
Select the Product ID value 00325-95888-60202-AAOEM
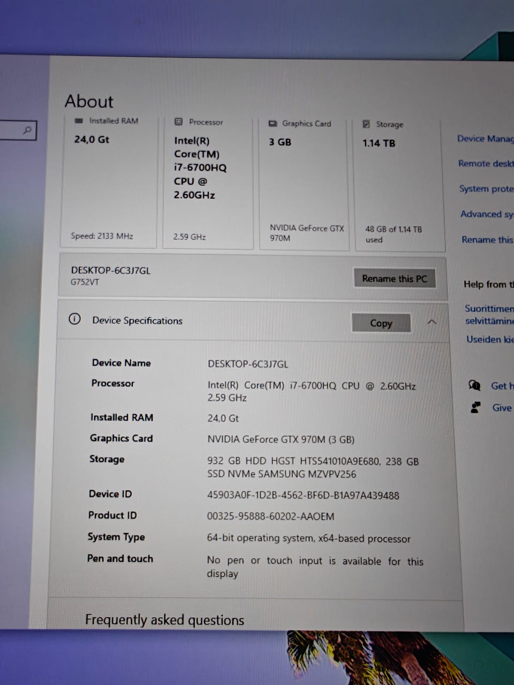(x=270, y=516)
